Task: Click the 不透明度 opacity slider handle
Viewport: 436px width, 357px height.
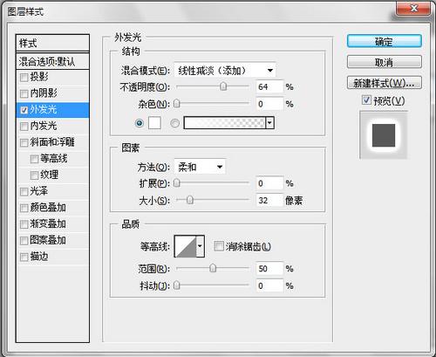Action: coord(223,86)
